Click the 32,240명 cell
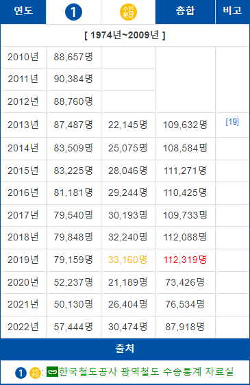250x385 pixels. coord(127,237)
